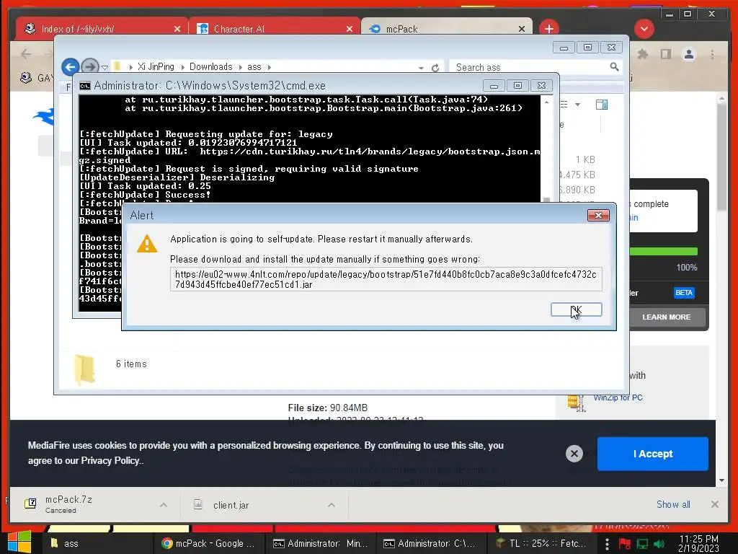Click the WinZip icon on the page
This screenshot has width=738, height=554.
(x=576, y=403)
